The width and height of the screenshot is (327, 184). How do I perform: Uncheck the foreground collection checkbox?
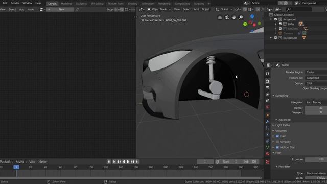point(276,19)
